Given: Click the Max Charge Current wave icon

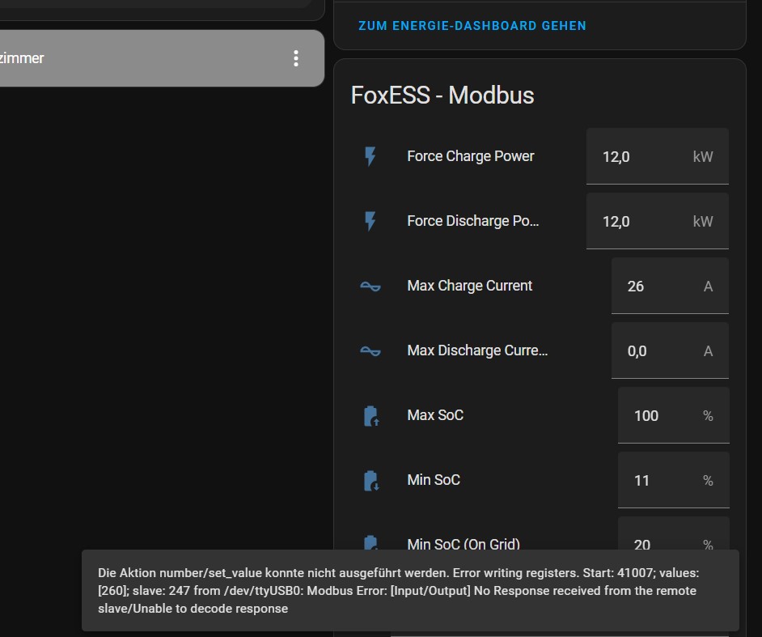Looking at the screenshot, I should (370, 286).
